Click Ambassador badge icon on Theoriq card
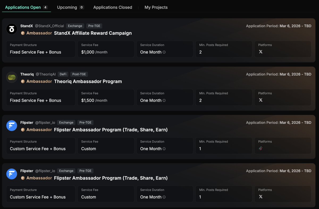 (x=23, y=82)
